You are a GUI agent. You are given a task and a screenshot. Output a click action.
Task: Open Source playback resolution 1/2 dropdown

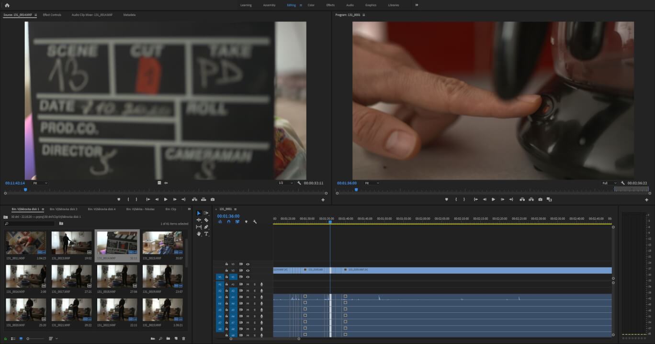pos(285,183)
